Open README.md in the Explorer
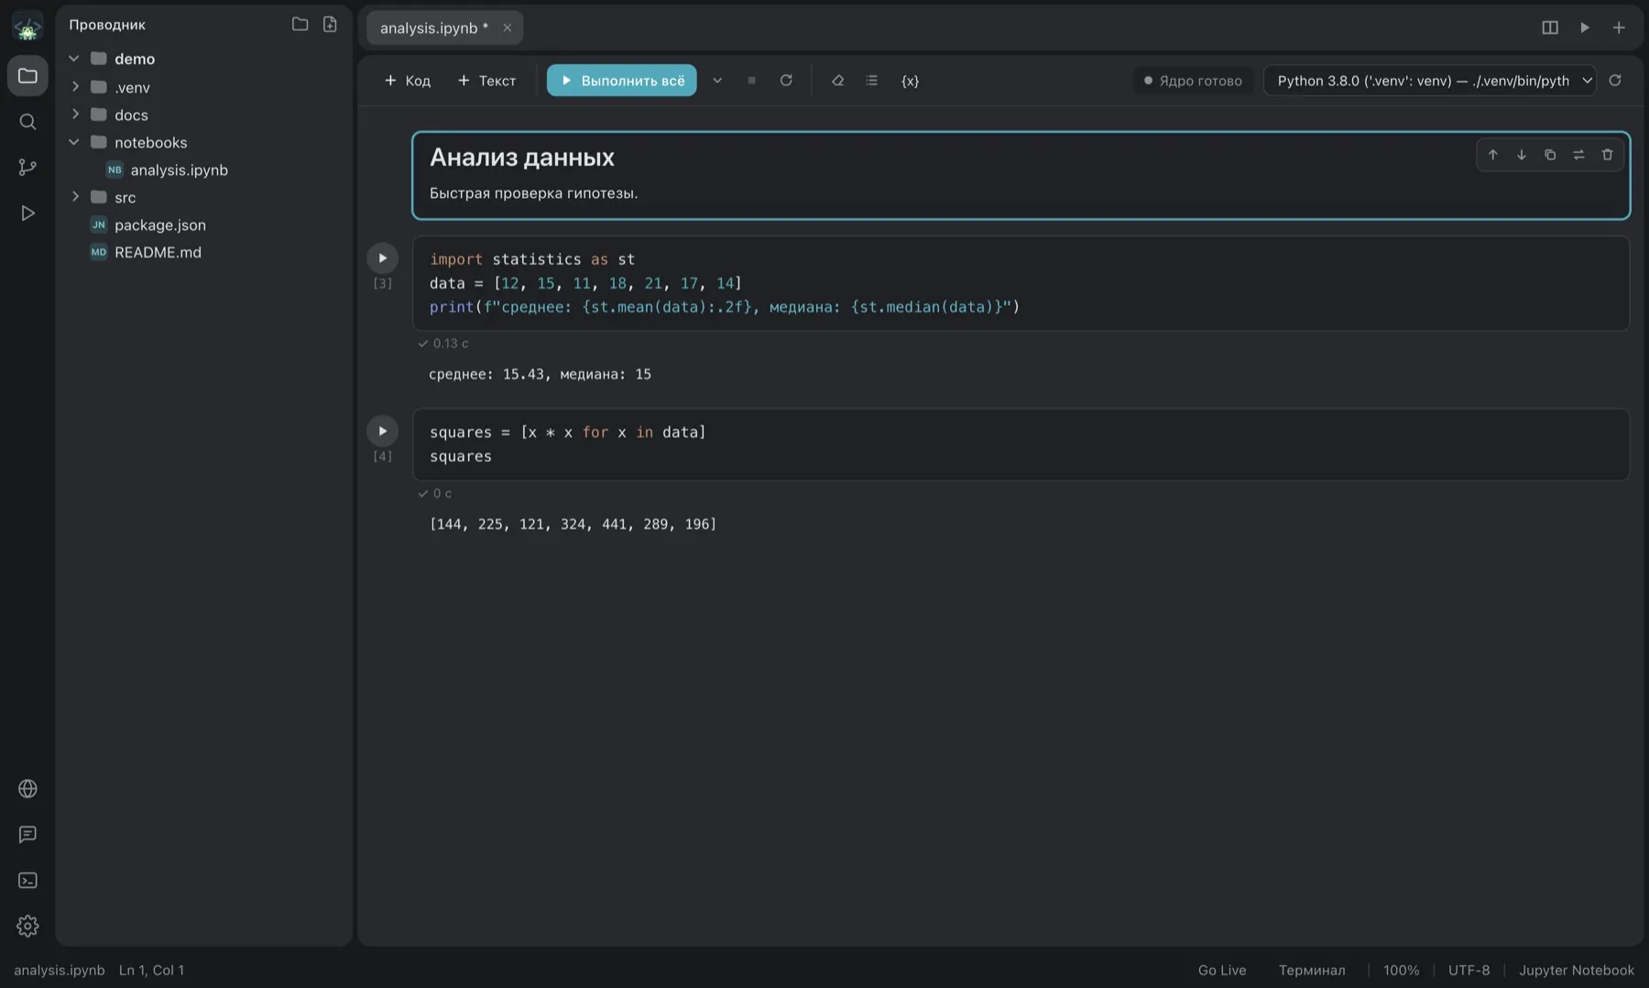The height and width of the screenshot is (988, 1649). [x=158, y=252]
